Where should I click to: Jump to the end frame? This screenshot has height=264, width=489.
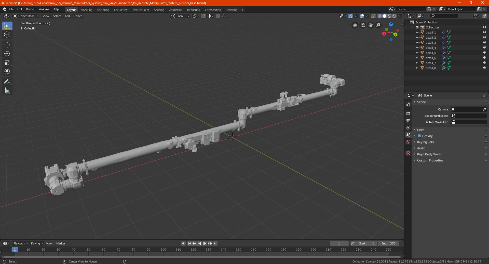(x=215, y=243)
